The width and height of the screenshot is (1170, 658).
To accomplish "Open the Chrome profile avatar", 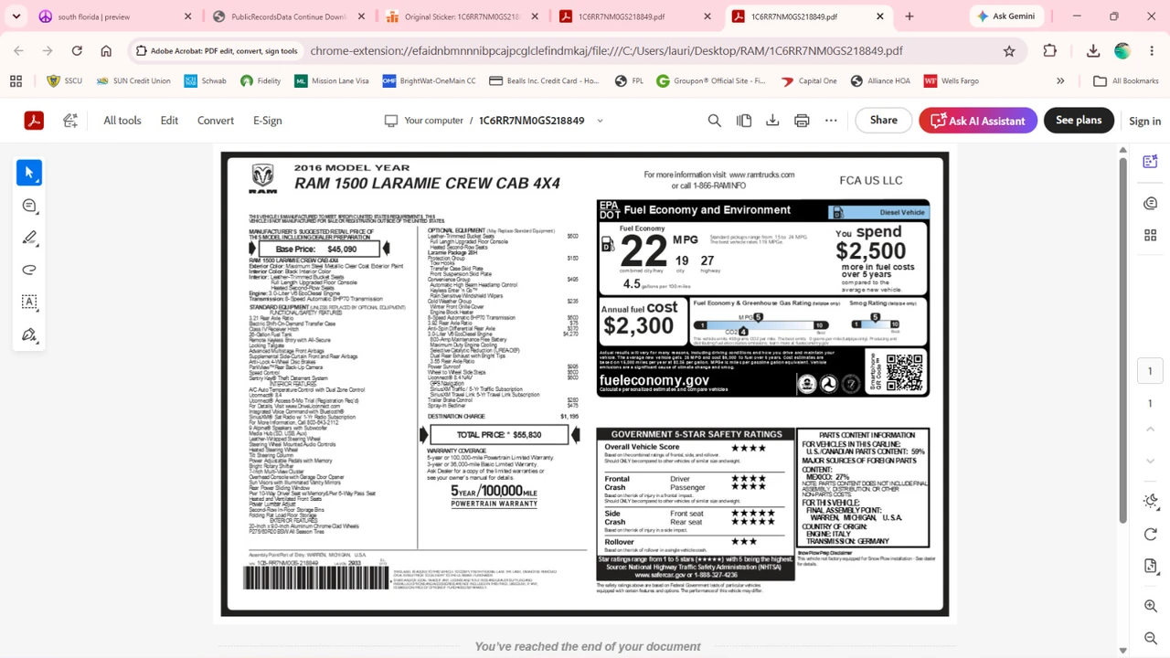I will (x=1122, y=51).
